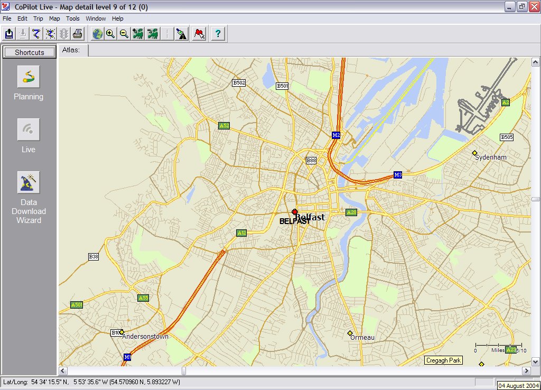541x390 pixels.
Task: Click the B38 road label
Action: pos(94,256)
